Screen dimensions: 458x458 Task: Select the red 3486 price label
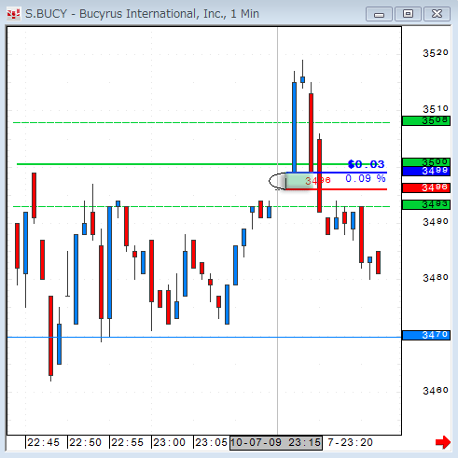[x=426, y=187]
